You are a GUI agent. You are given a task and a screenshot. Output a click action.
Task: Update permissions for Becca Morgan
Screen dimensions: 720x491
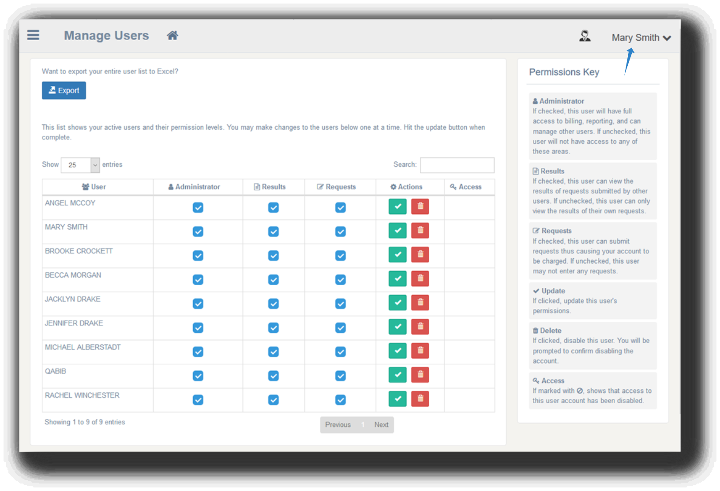pos(397,279)
